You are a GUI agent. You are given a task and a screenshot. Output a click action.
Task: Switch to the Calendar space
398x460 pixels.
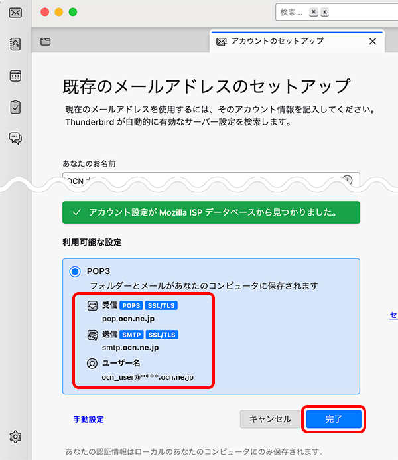(15, 76)
